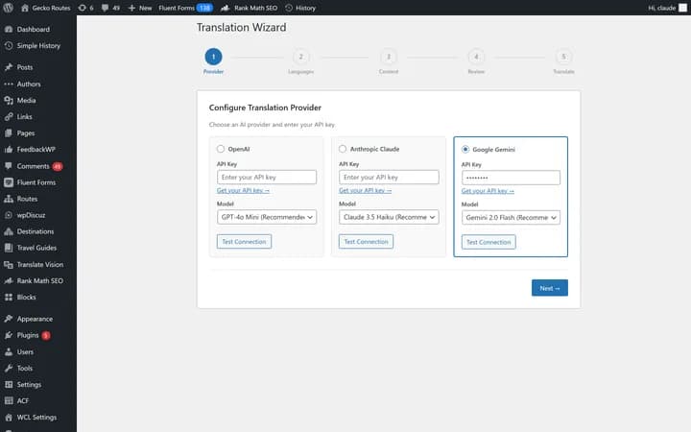
Task: Click the Pages icon
Action: point(9,133)
